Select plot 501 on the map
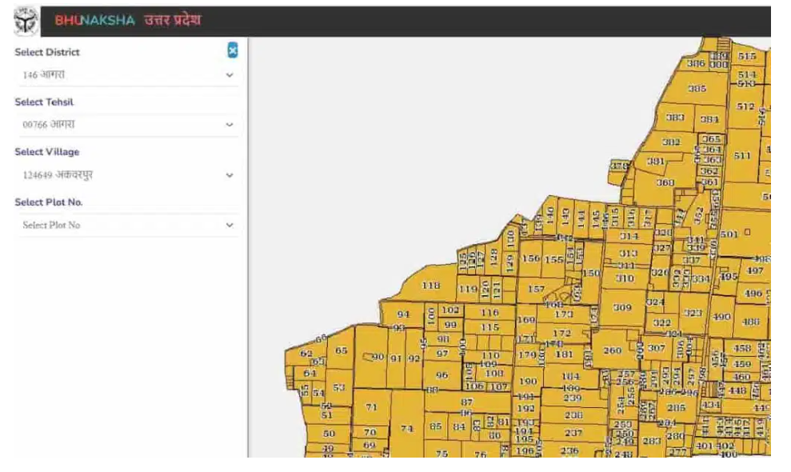The width and height of the screenshot is (791, 472). tap(729, 234)
